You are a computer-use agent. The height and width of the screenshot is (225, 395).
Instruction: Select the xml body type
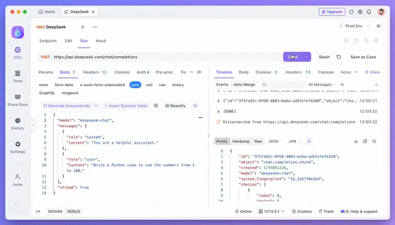coord(149,85)
